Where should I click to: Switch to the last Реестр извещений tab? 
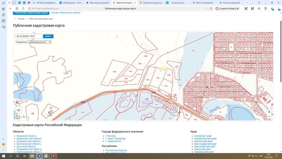pyautogui.click(x=230, y=3)
